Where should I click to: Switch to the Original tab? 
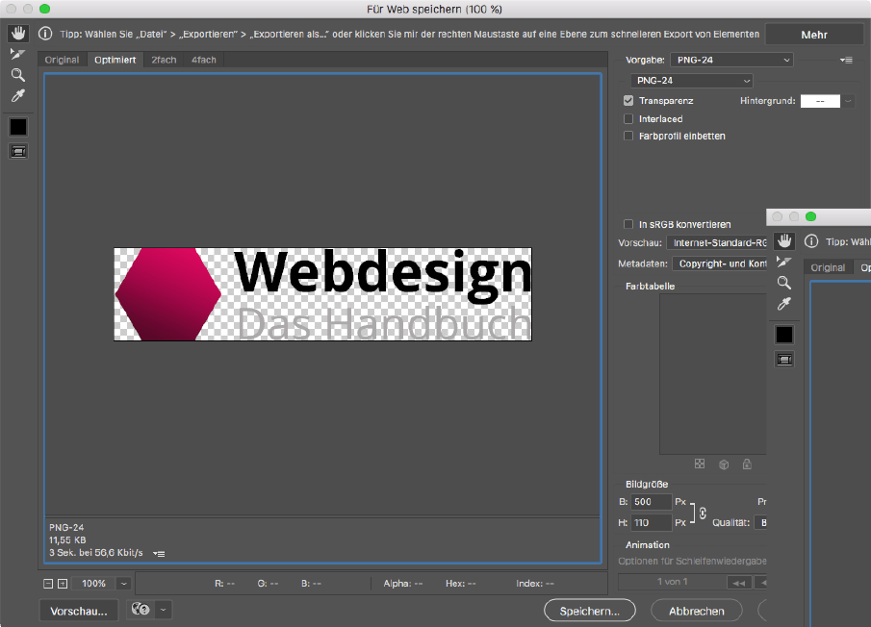click(62, 60)
